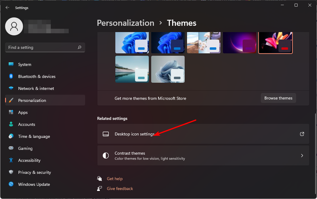Click the external link icon on Desktop icon settings
This screenshot has height=199, width=317.
point(302,134)
